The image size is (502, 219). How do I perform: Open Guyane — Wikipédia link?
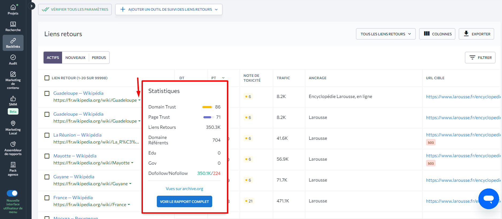[x=74, y=177]
